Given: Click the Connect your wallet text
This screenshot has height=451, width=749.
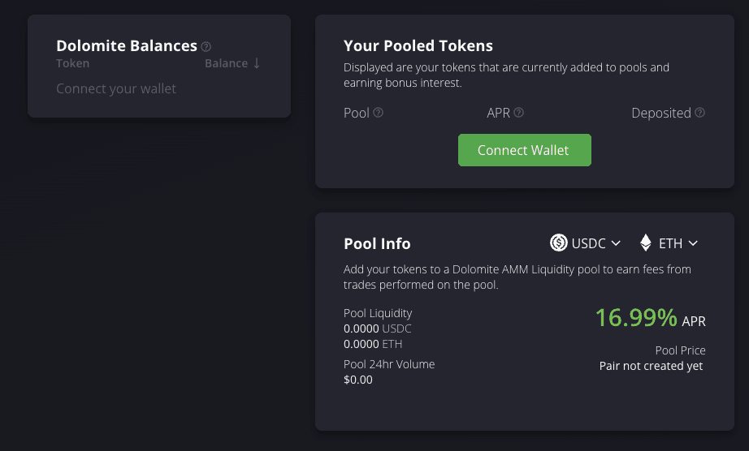Looking at the screenshot, I should [116, 88].
